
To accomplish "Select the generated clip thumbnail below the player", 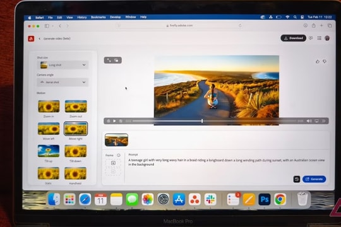I will [116, 140].
